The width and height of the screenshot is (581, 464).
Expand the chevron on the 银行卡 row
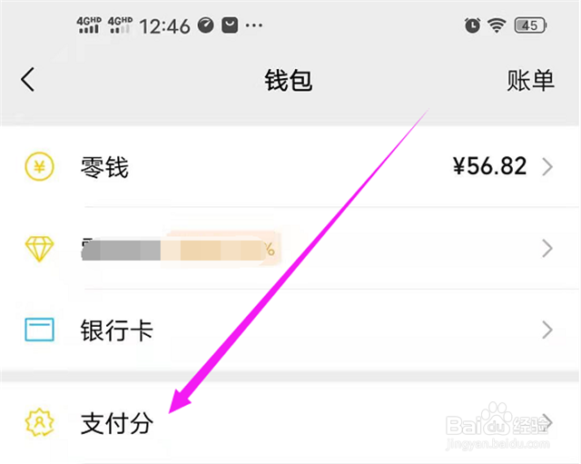click(x=547, y=330)
